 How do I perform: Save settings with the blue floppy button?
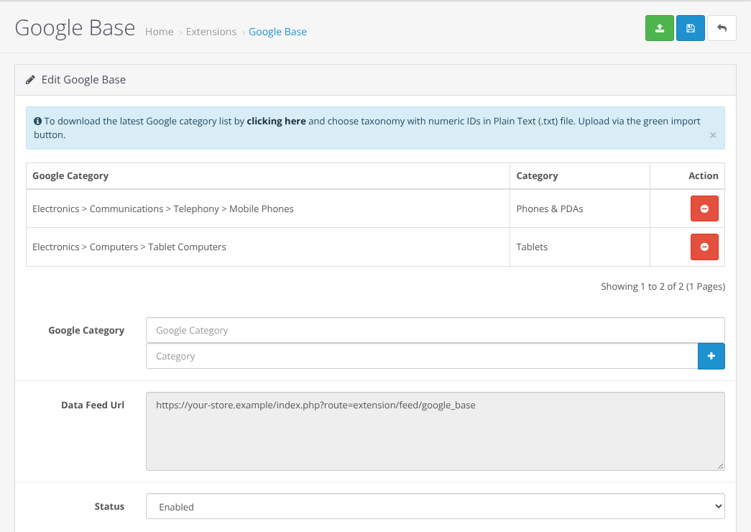click(x=690, y=28)
